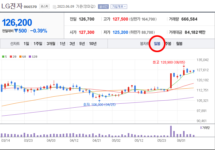Select the 일봉 candlestick chart
The width and height of the screenshot is (215, 150).
(157, 44)
